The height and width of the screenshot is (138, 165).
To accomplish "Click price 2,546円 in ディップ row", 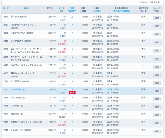I will click(x=52, y=17).
